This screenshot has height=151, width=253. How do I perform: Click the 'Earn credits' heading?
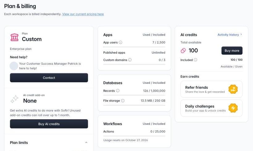pyautogui.click(x=190, y=76)
